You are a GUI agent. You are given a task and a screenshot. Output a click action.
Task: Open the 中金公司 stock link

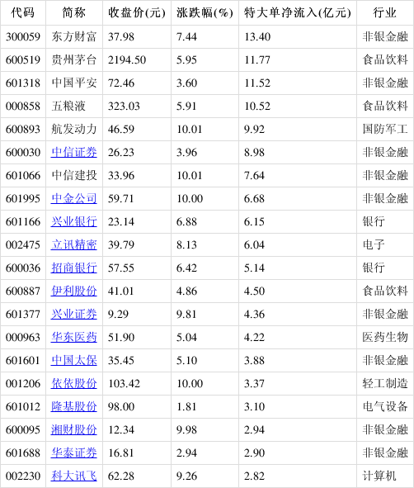tap(74, 198)
